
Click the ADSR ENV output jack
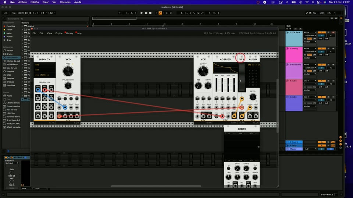click(234, 116)
